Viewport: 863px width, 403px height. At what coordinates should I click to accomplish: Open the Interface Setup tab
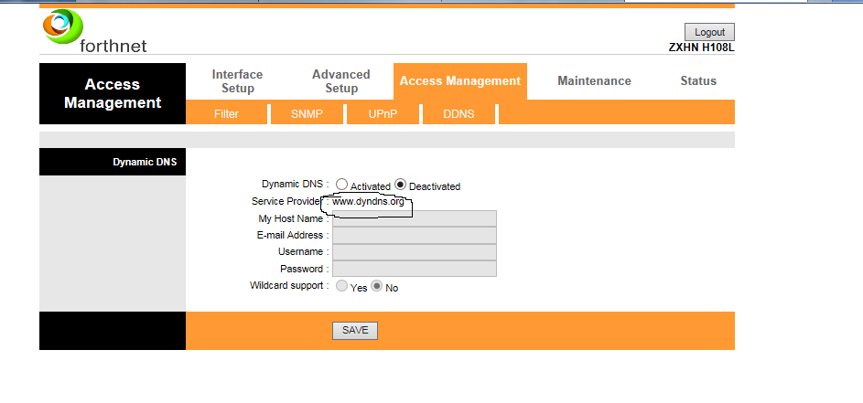click(237, 81)
